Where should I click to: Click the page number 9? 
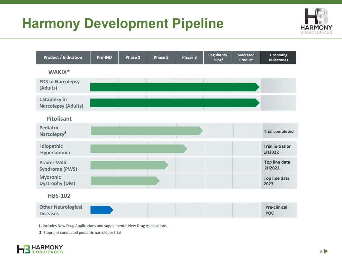(x=321, y=251)
